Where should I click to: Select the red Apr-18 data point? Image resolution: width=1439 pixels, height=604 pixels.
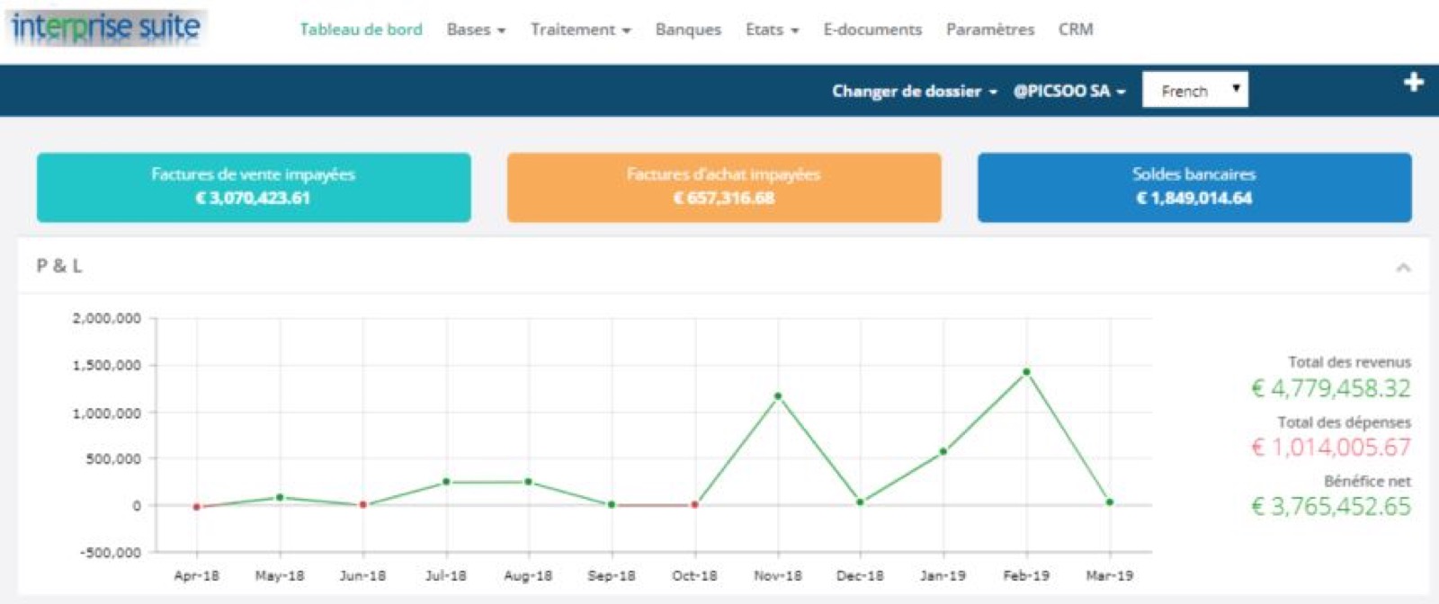[x=197, y=507]
